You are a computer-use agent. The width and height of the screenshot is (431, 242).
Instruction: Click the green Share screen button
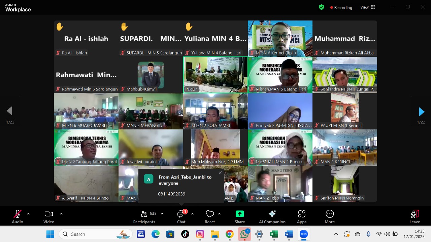[x=239, y=216]
